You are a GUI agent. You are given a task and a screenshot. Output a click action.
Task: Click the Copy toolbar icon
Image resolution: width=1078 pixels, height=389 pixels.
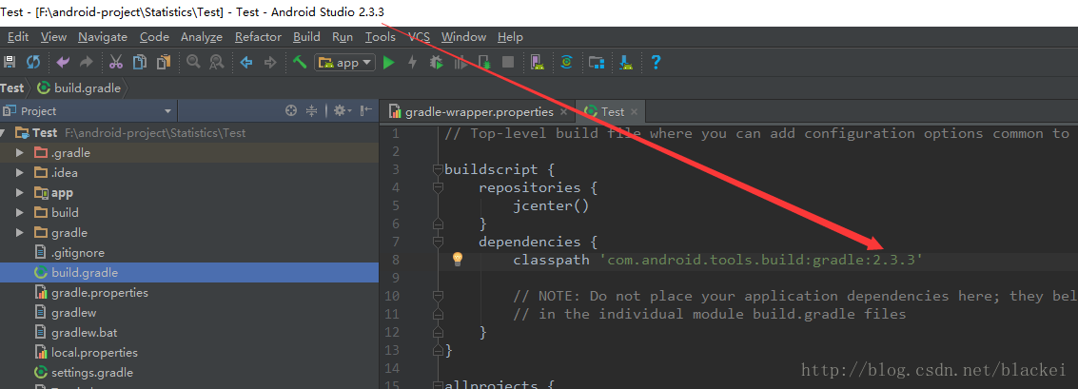[x=140, y=63]
